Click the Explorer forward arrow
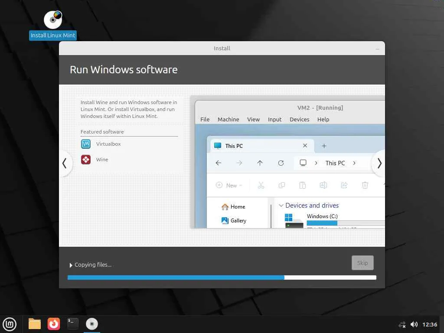Viewport: 444px width, 333px height. pos(239,163)
